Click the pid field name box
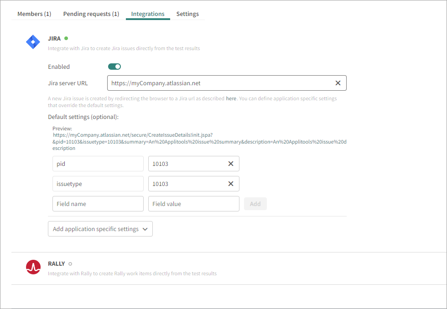The image size is (447, 309). [x=98, y=164]
